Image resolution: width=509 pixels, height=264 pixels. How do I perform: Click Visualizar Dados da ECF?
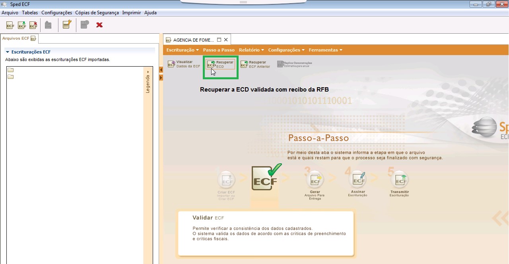point(184,64)
